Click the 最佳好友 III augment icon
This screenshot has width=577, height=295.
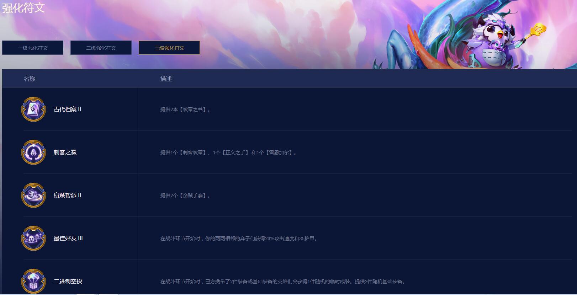tap(33, 238)
